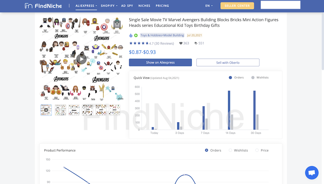324x184 pixels.
Task: Expand the SHOPIFY dropdown menu
Action: [109, 6]
